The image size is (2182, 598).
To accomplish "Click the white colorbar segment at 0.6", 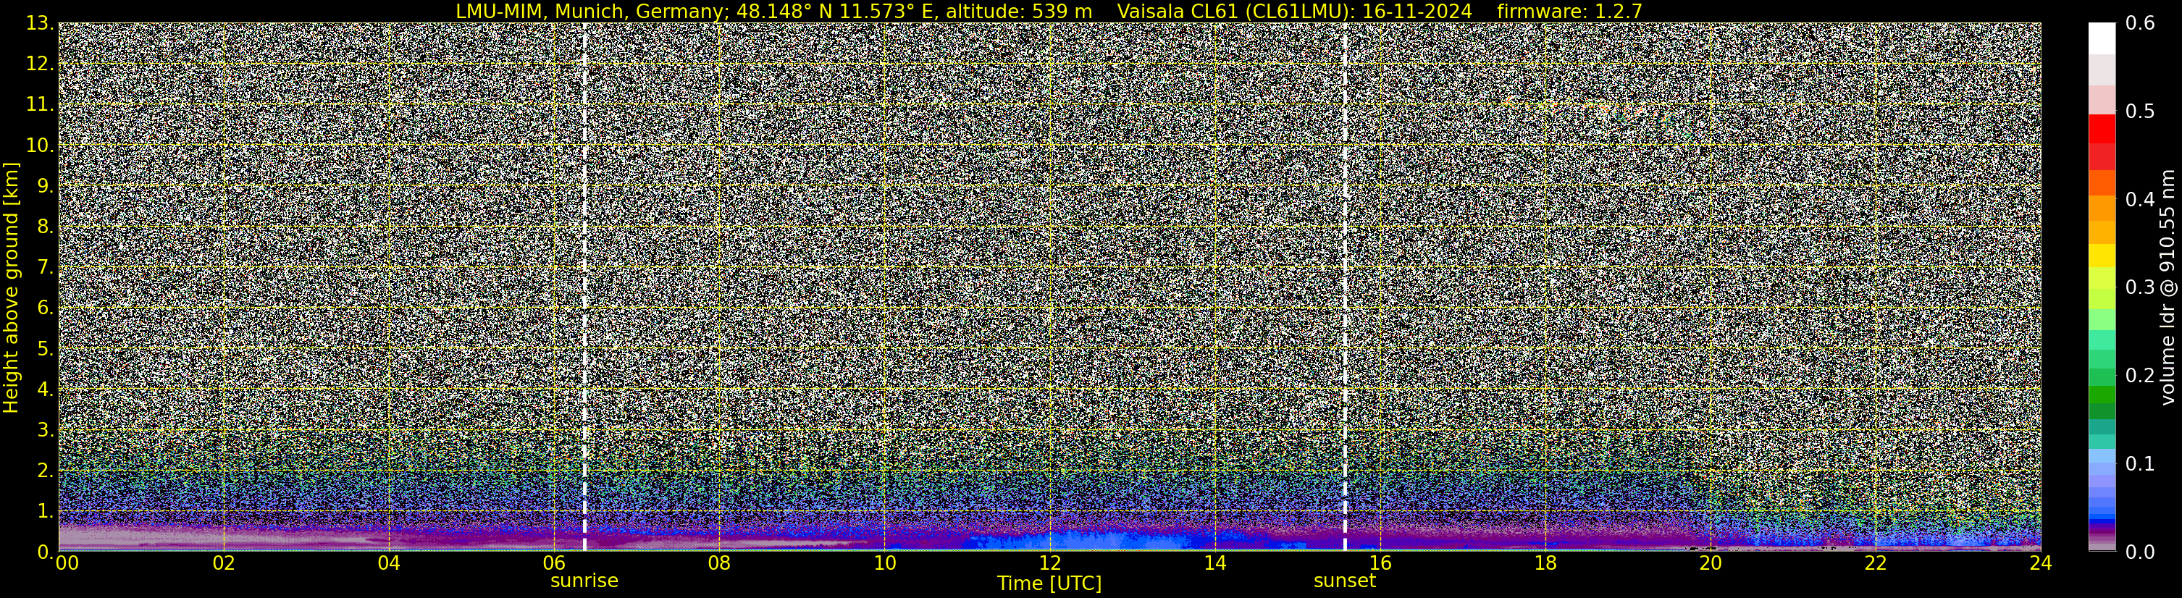I will tap(2102, 38).
